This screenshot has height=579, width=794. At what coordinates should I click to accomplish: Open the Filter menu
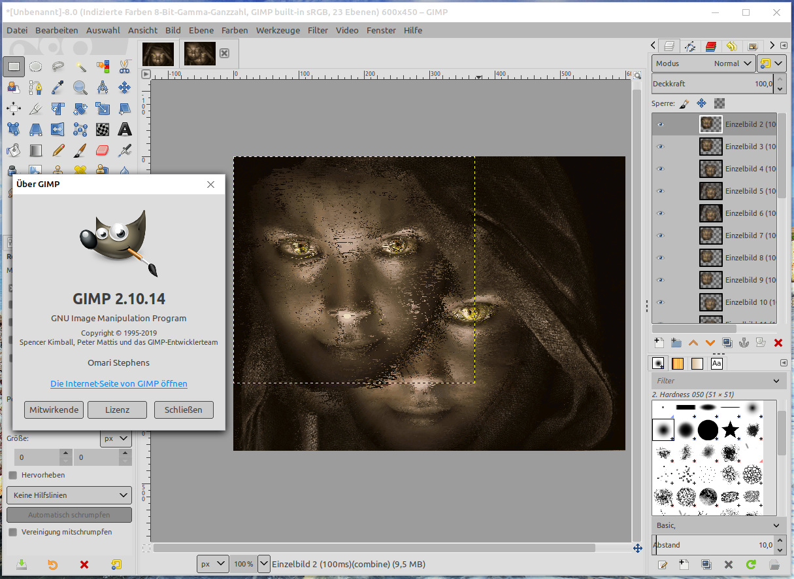tap(318, 30)
